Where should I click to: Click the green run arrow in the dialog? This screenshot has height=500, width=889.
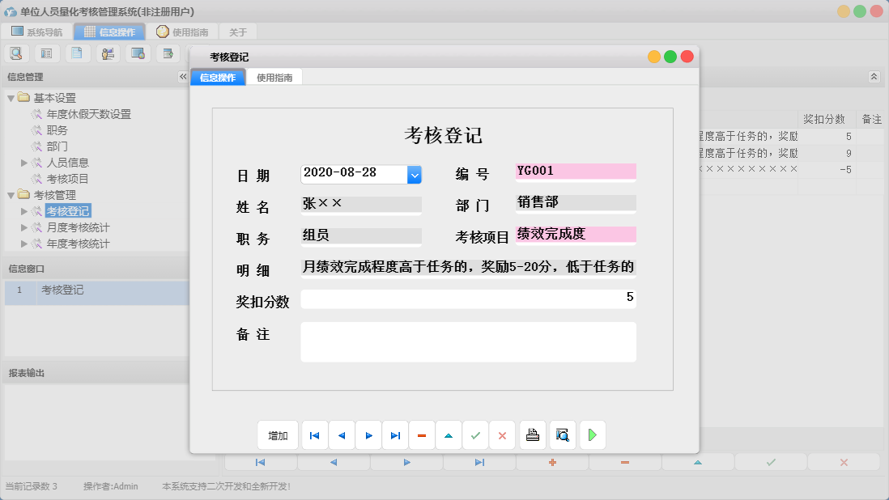coord(592,434)
